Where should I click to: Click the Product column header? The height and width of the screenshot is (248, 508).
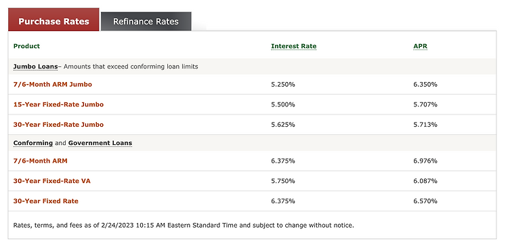pos(26,46)
